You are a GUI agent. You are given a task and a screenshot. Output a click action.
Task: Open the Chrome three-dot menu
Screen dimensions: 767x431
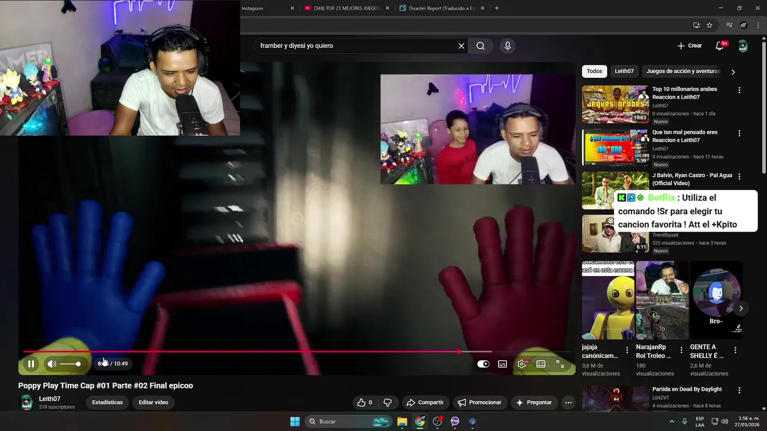click(x=759, y=25)
